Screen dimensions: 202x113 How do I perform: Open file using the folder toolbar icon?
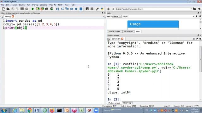point(8,9)
